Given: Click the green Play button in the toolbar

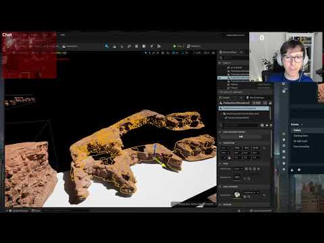Looking at the screenshot, I should click(x=175, y=46).
